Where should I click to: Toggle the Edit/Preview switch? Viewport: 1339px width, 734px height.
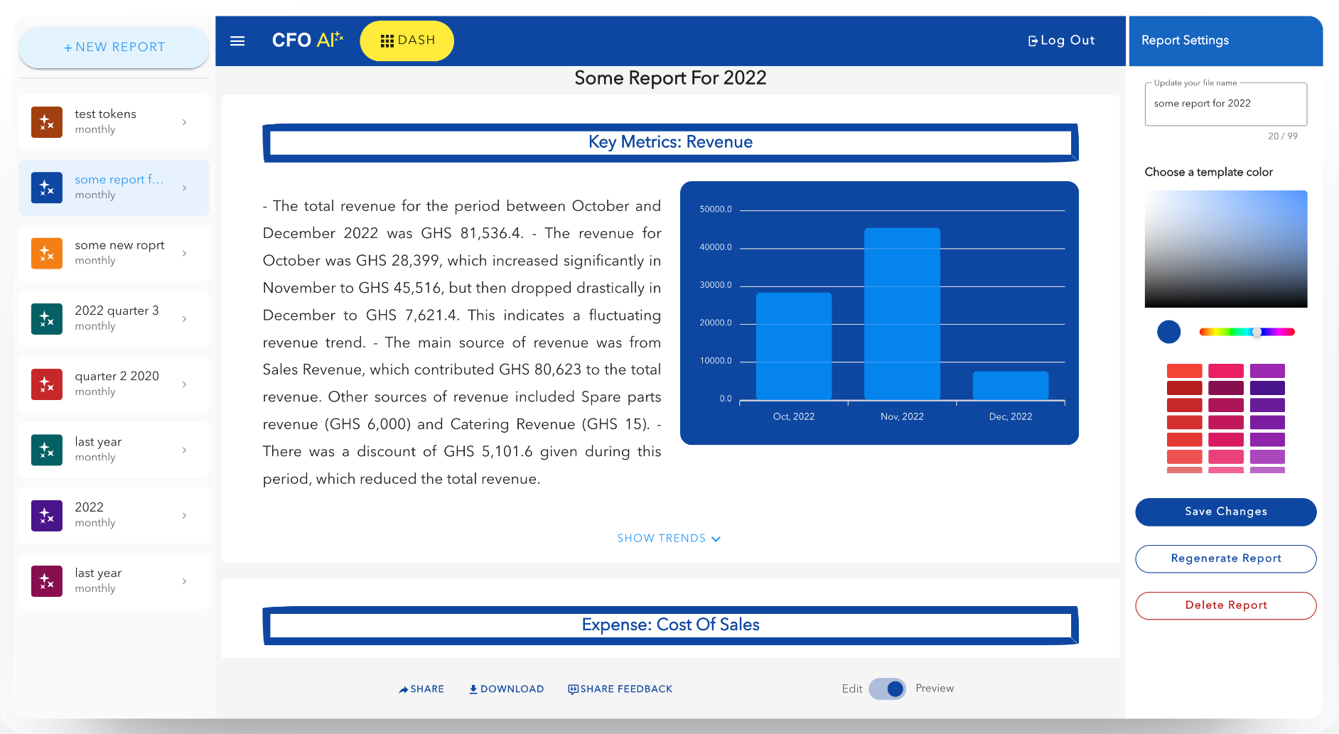point(887,689)
